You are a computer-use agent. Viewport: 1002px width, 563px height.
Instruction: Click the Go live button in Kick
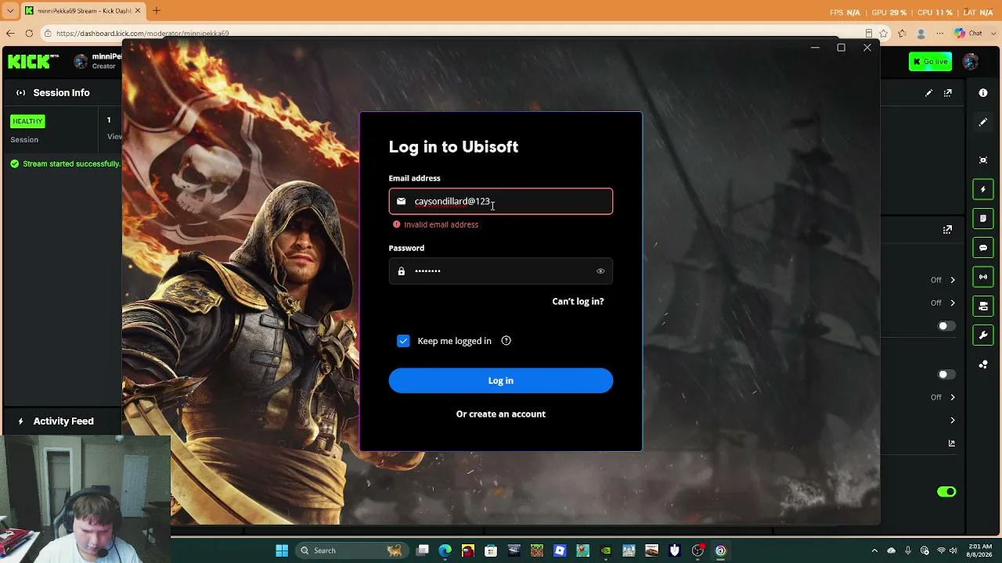click(930, 62)
